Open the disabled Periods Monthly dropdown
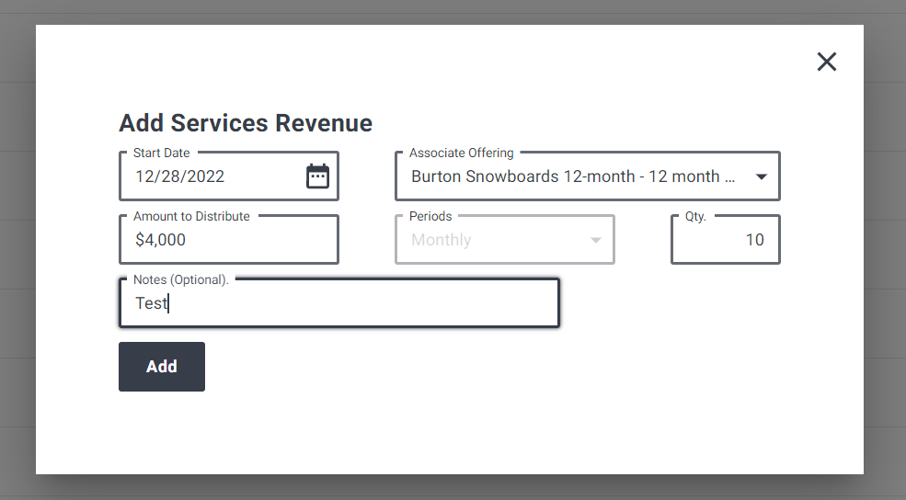The width and height of the screenshot is (906, 500). [504, 240]
